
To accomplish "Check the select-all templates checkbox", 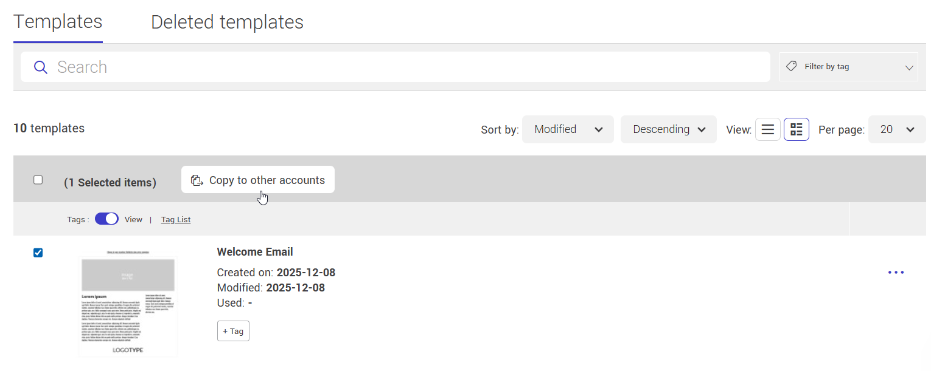I will pos(38,180).
